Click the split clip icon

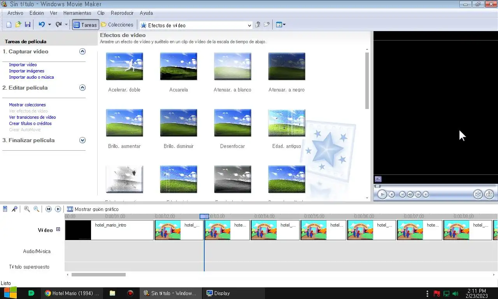[478, 194]
